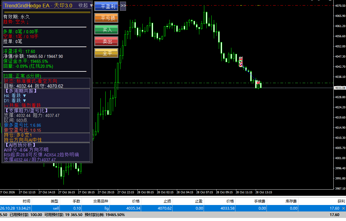This screenshot has width=346, height=221.
Task: Click the 库存费 column header
Action: 291,201
